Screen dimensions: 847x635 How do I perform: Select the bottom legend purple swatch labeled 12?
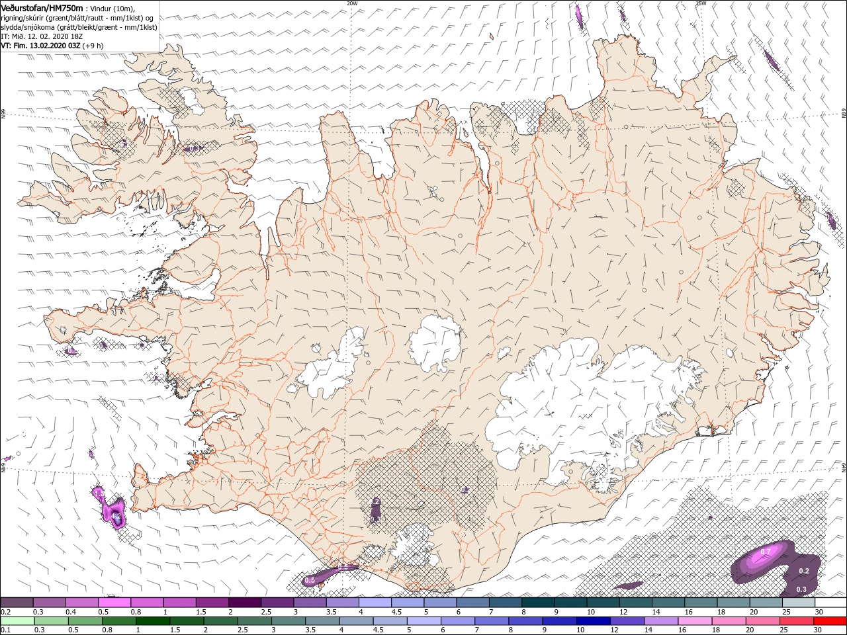627,621
